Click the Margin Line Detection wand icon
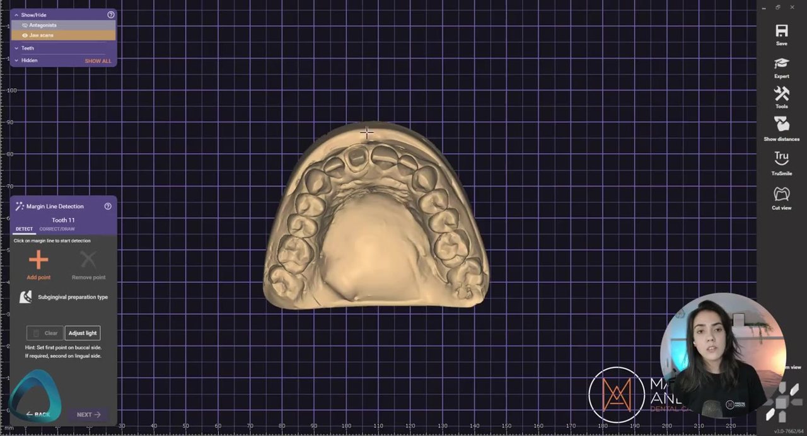This screenshot has width=807, height=436. click(x=20, y=206)
